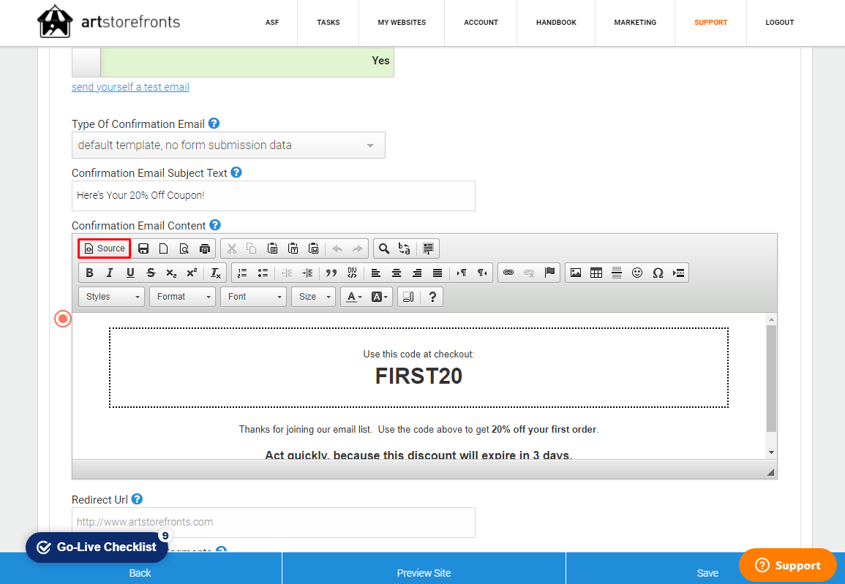This screenshot has height=584, width=845.
Task: Click the New Page icon
Action: coord(164,249)
